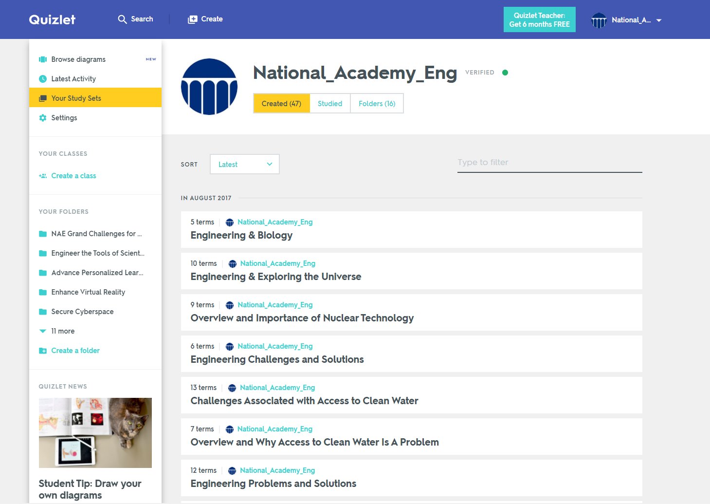Viewport: 710px width, 504px height.
Task: Click the Secure Cyberspace folder icon
Action: 43,312
